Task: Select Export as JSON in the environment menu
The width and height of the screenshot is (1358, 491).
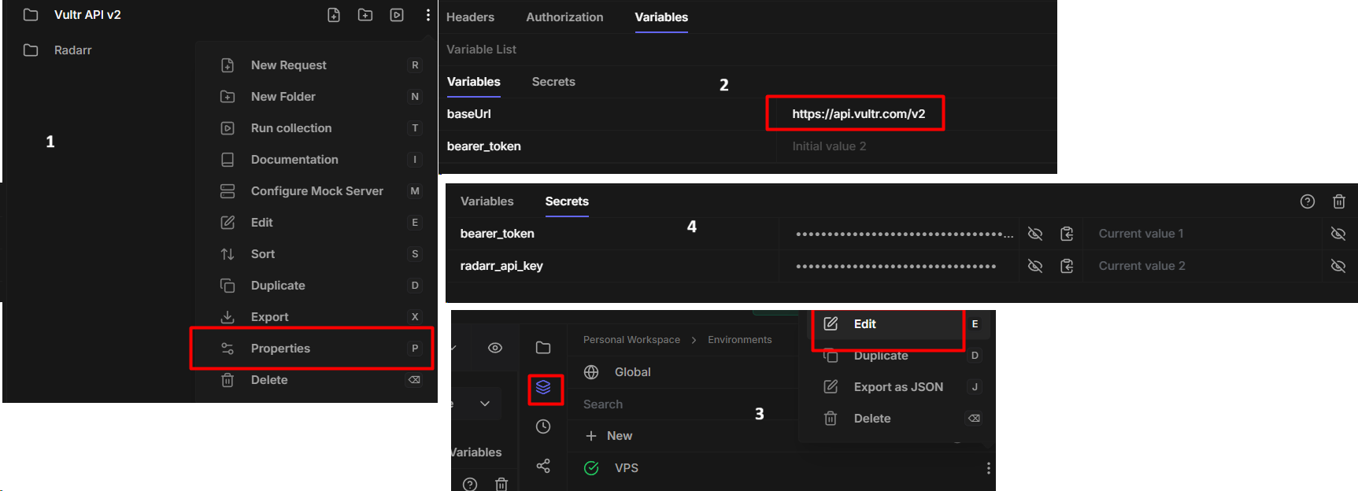Action: click(x=897, y=387)
